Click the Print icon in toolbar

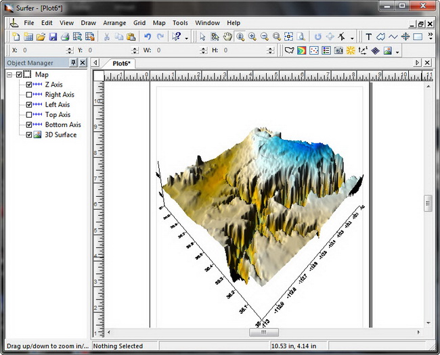pyautogui.click(x=65, y=37)
